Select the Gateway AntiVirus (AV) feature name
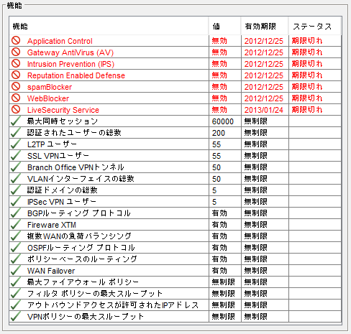The width and height of the screenshot is (351, 334). point(70,52)
